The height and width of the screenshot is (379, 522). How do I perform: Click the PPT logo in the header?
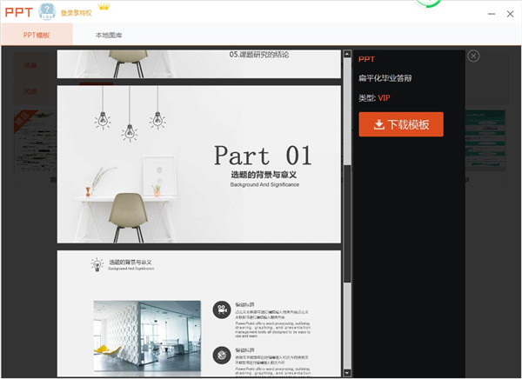click(x=17, y=13)
